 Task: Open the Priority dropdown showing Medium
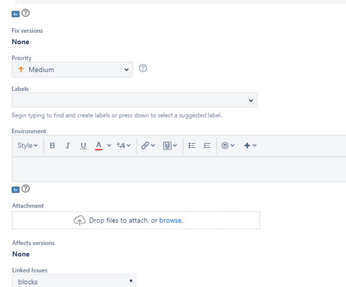point(72,70)
